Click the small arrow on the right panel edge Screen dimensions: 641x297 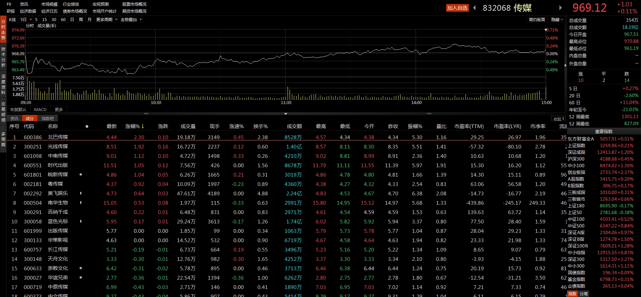point(565,65)
